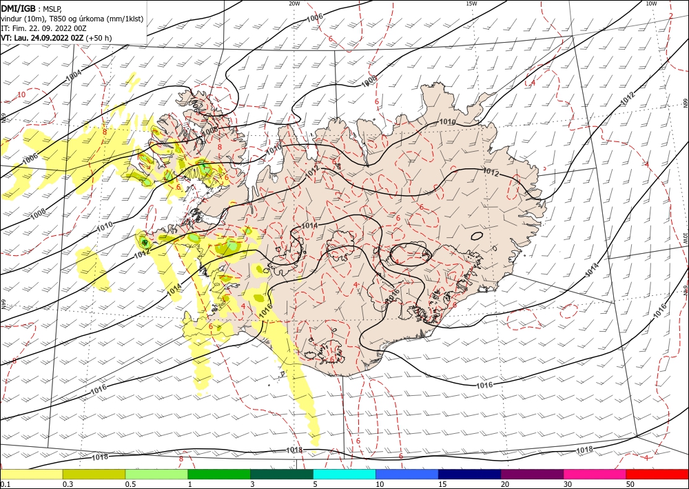Select the green 1–3 mm legend band
This screenshot has height=489, width=689.
pos(219,474)
